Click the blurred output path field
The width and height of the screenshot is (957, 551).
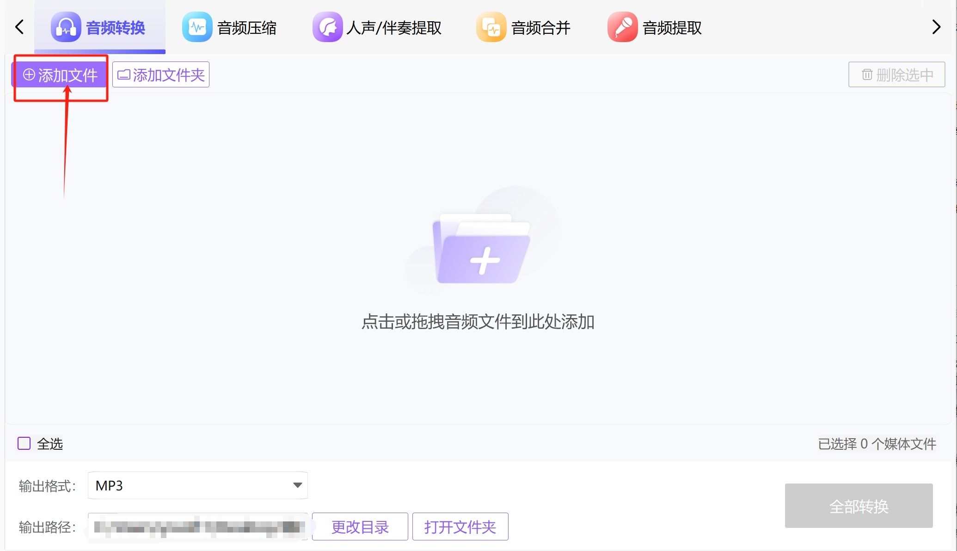[x=198, y=527]
